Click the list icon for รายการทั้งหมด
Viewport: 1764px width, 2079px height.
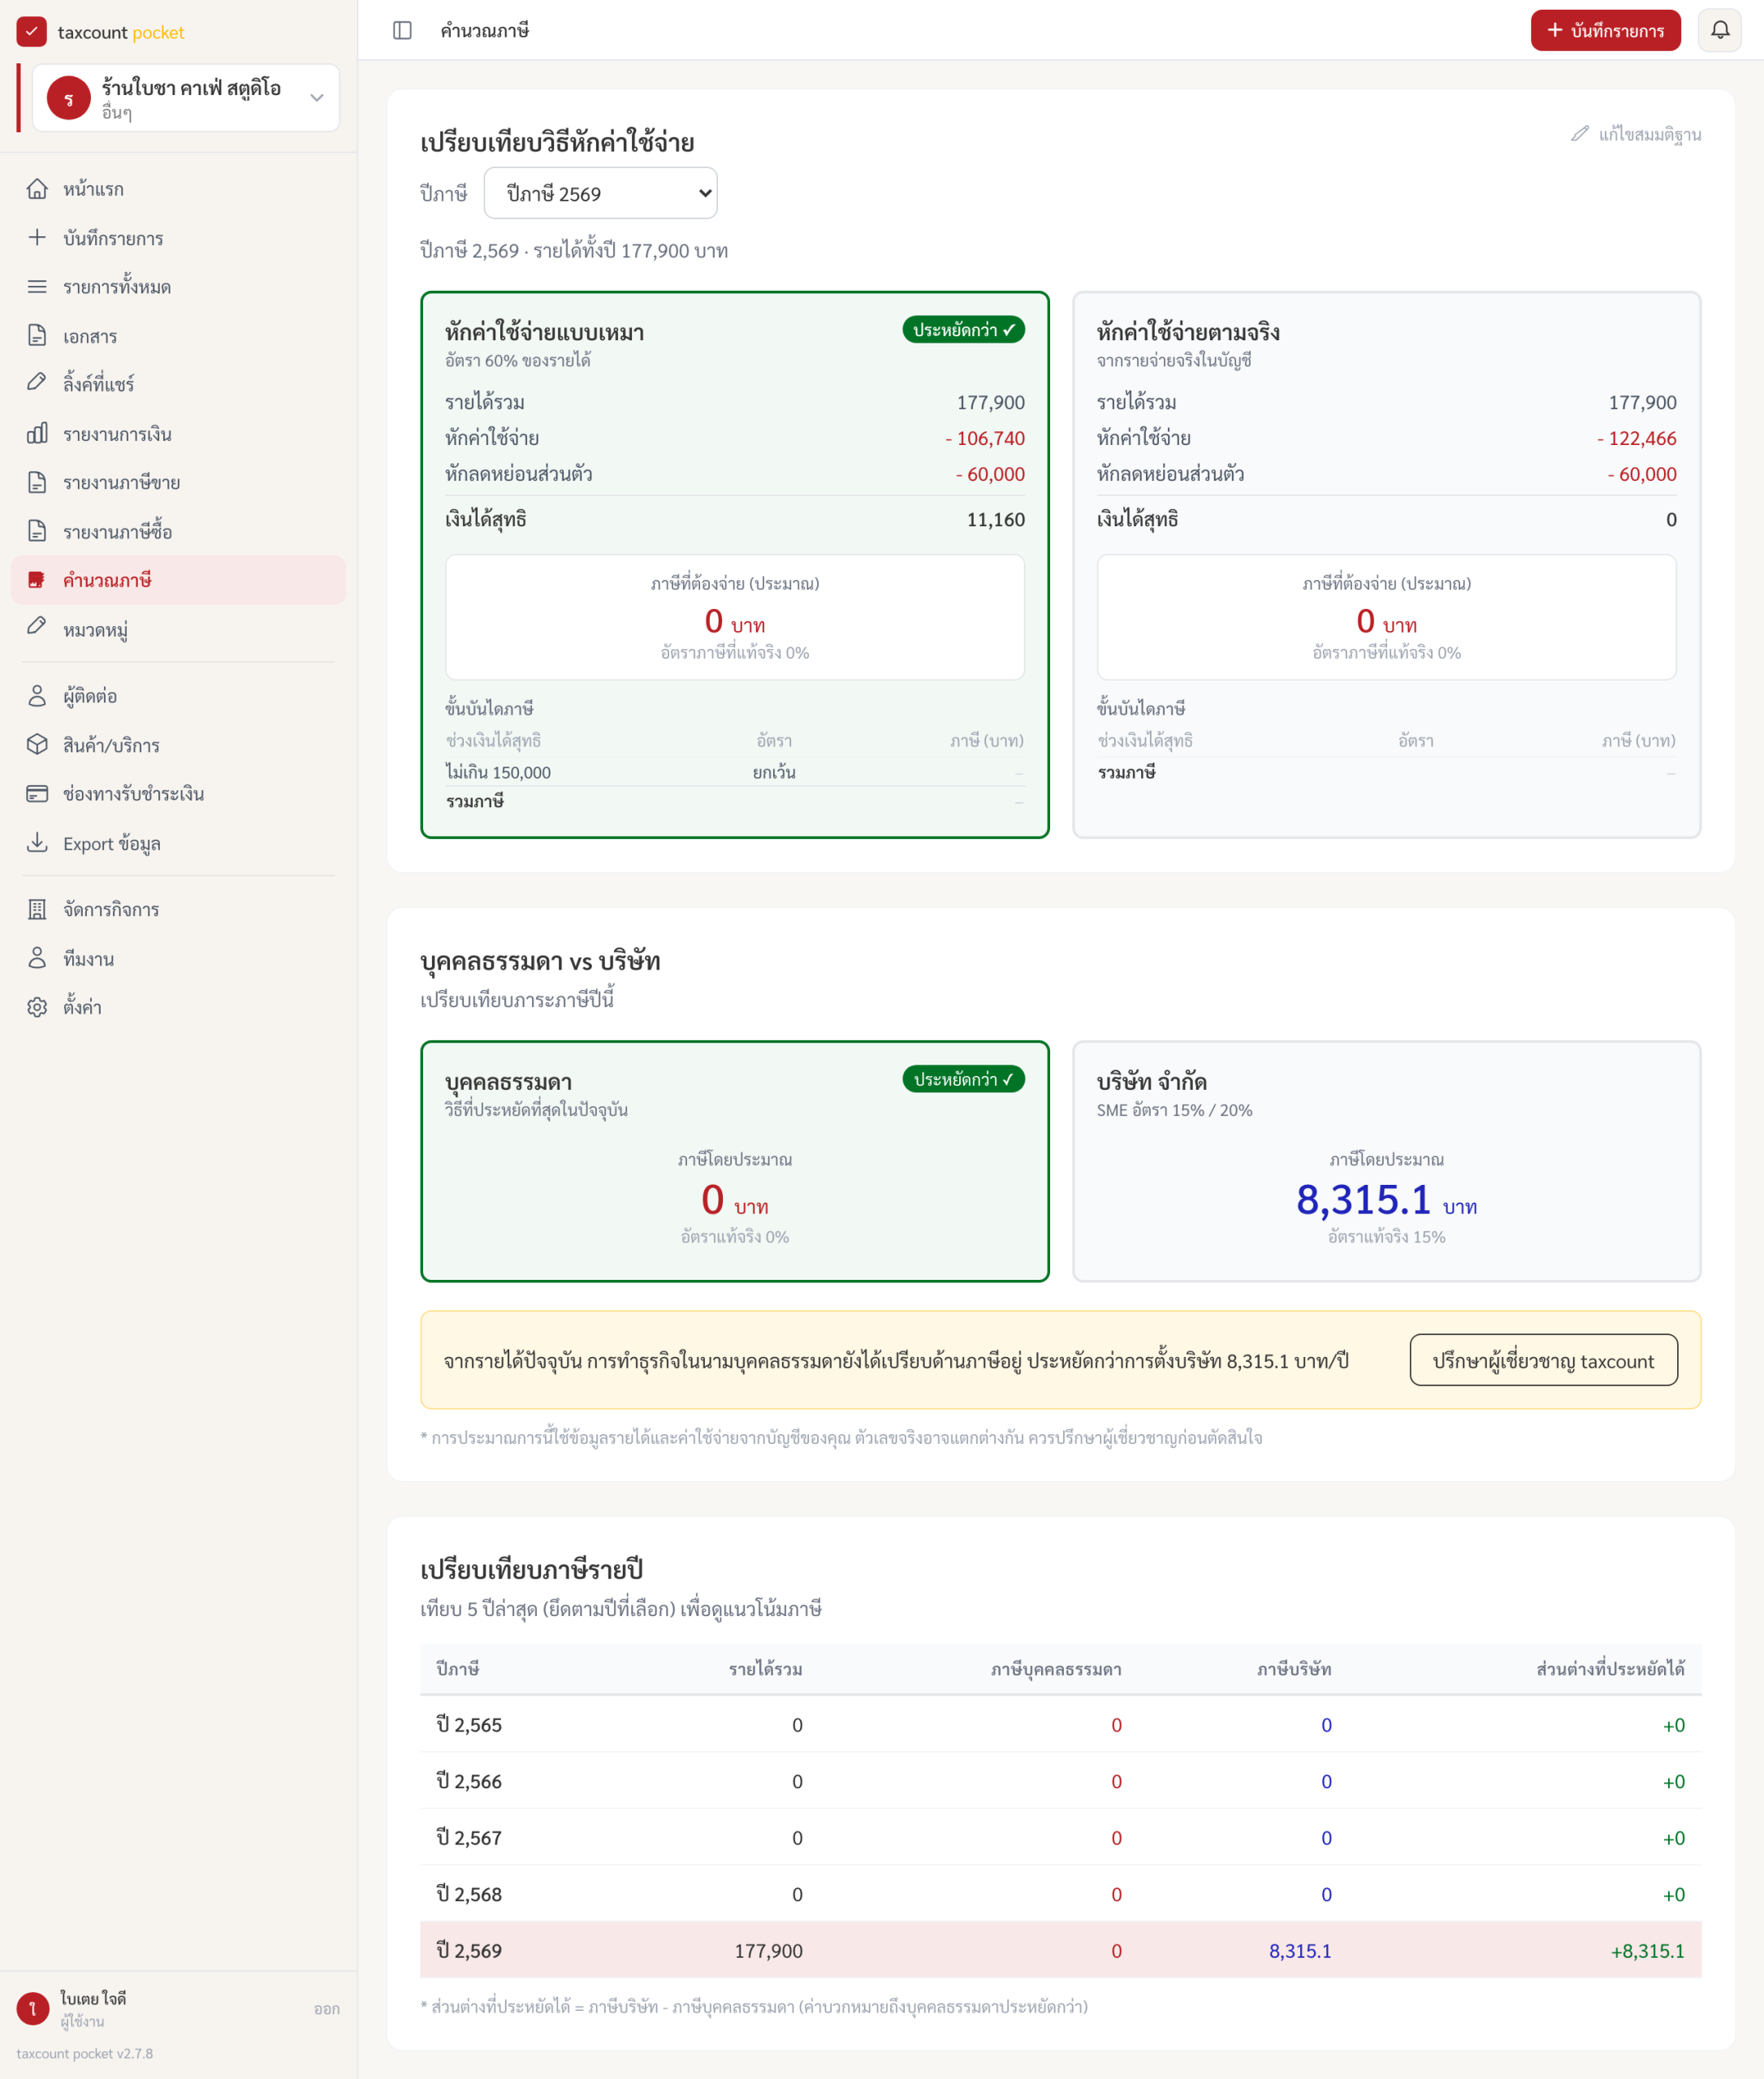(x=37, y=287)
